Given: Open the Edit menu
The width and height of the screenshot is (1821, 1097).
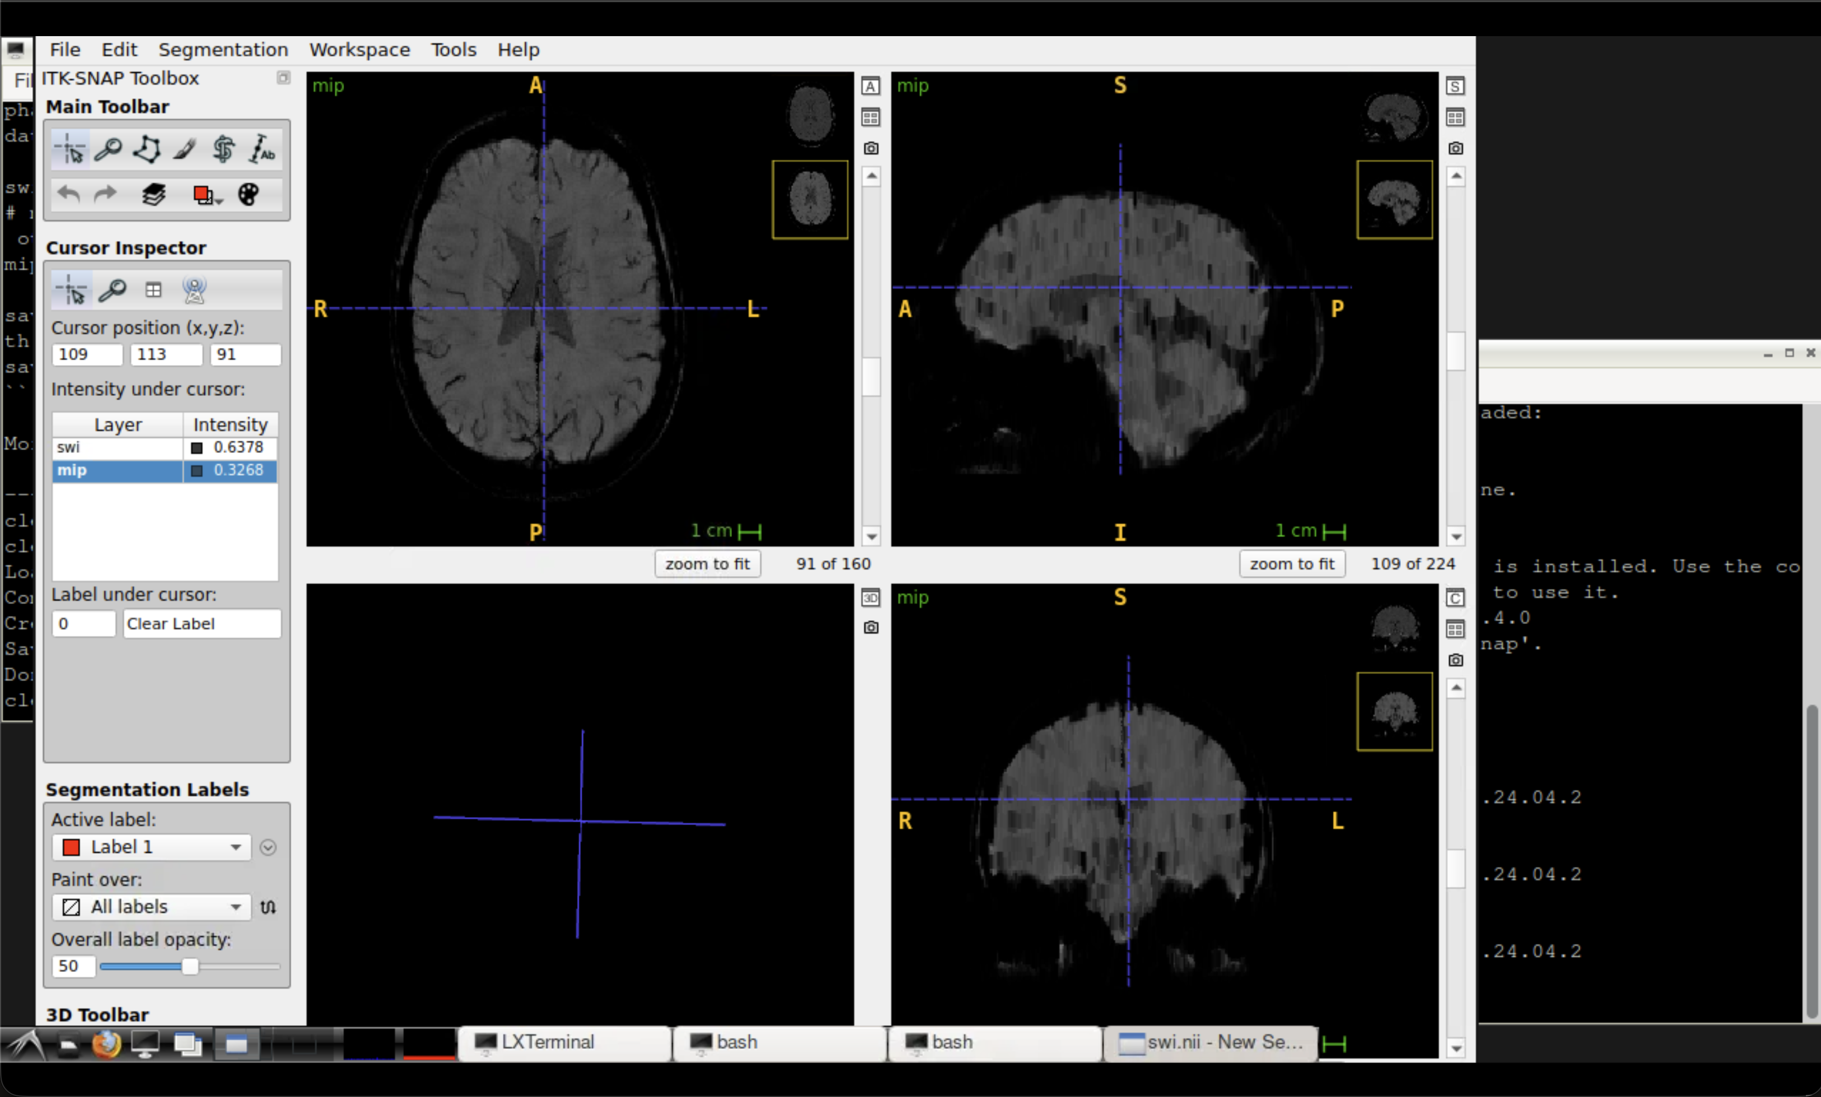Looking at the screenshot, I should pos(119,50).
